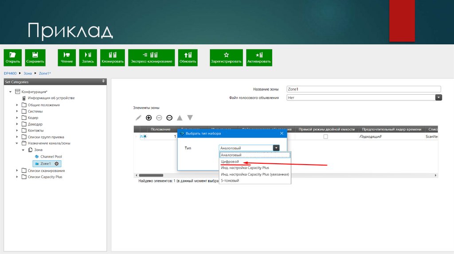Click DP4400 breadcrumb link
The height and width of the screenshot is (254, 454).
pos(10,73)
